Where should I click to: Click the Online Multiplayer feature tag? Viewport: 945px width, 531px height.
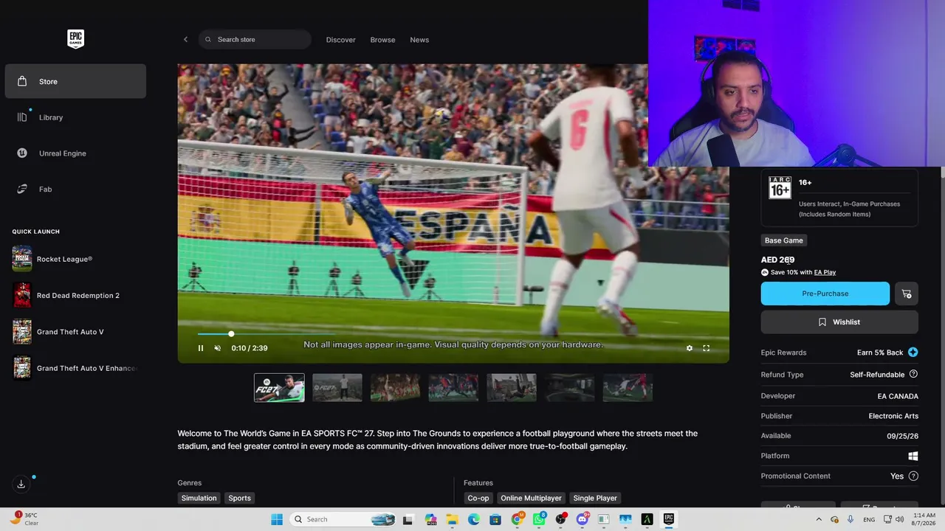[x=532, y=498]
